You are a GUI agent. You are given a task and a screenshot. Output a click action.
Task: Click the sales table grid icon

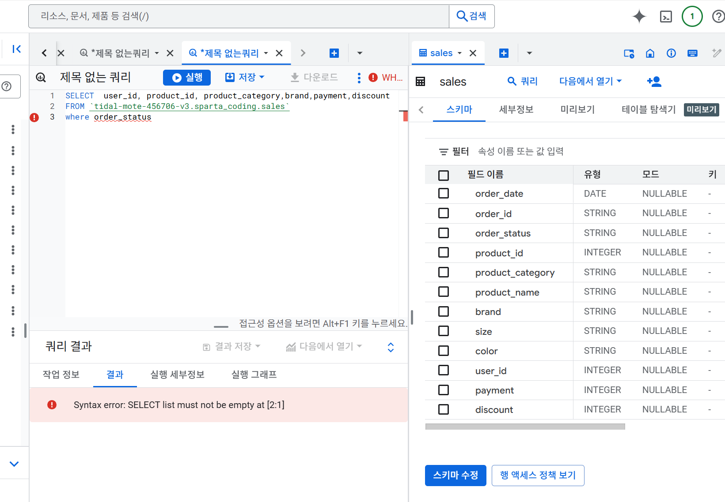tap(421, 82)
